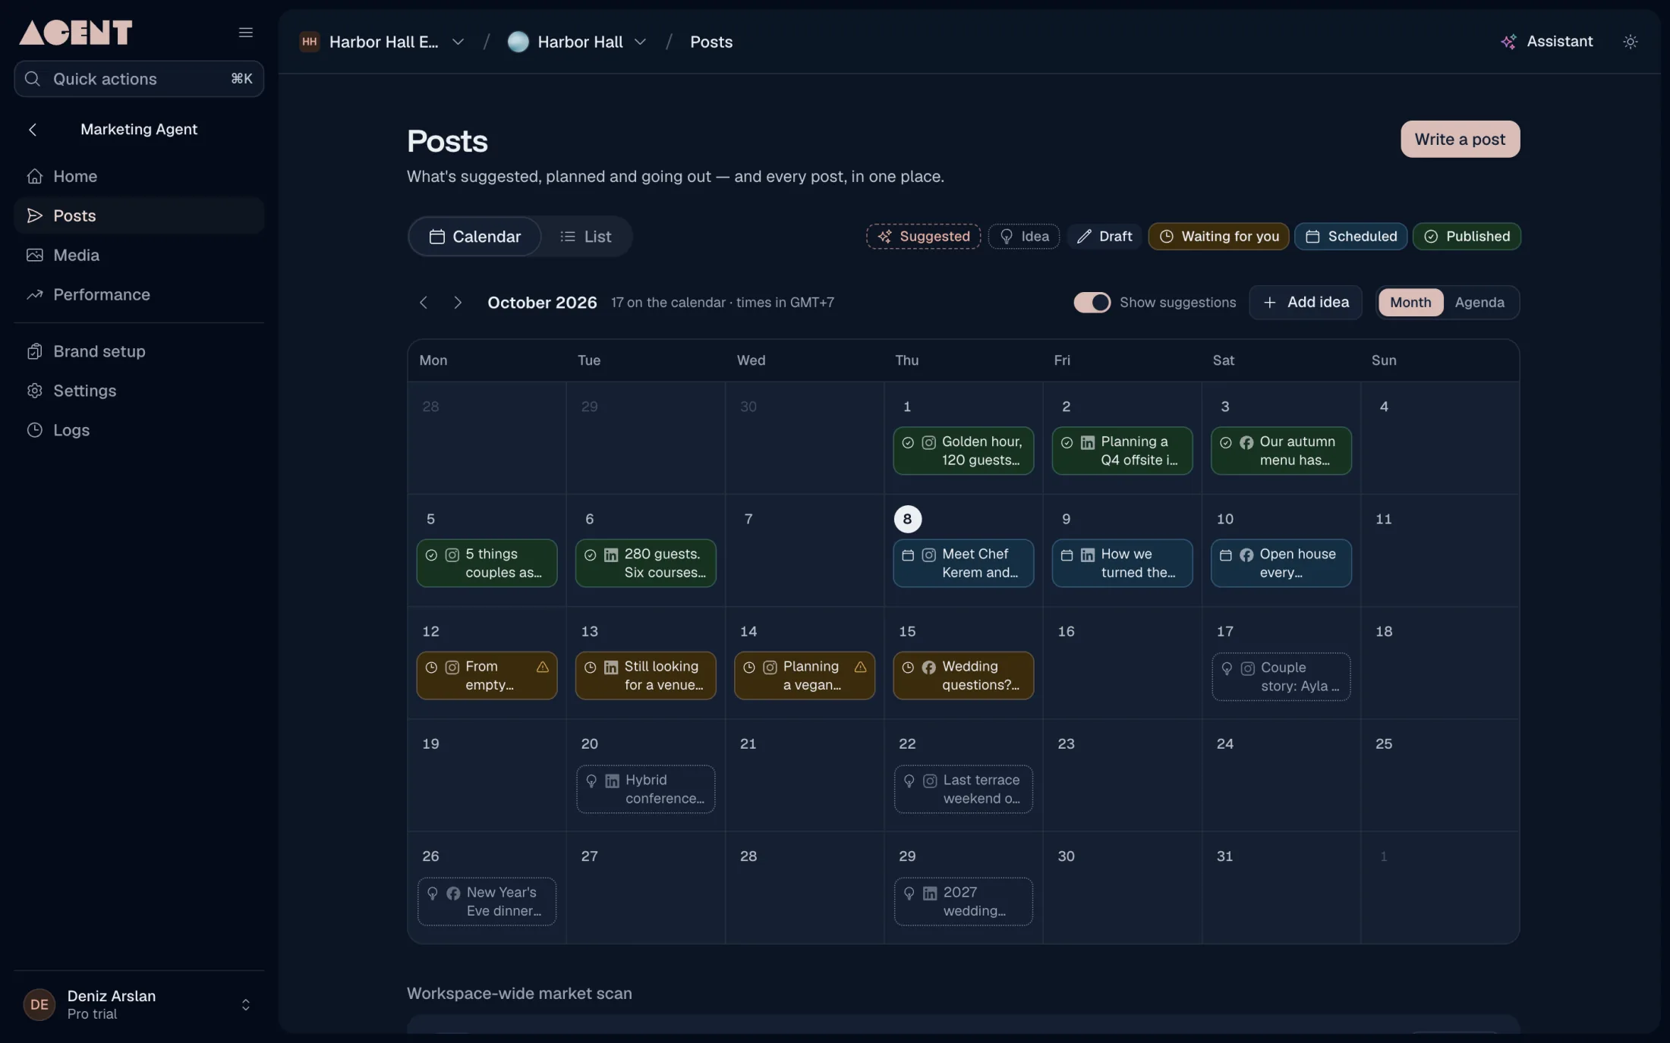
Task: Turn off Show suggestions switch
Action: tap(1092, 303)
